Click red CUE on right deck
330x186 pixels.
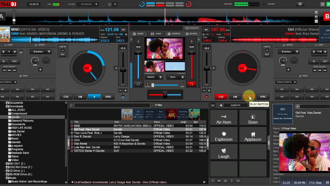tap(221, 97)
